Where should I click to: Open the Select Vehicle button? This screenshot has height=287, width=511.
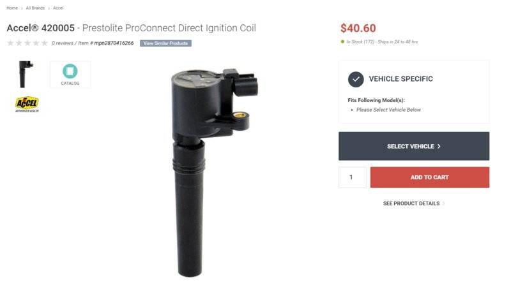414,146
